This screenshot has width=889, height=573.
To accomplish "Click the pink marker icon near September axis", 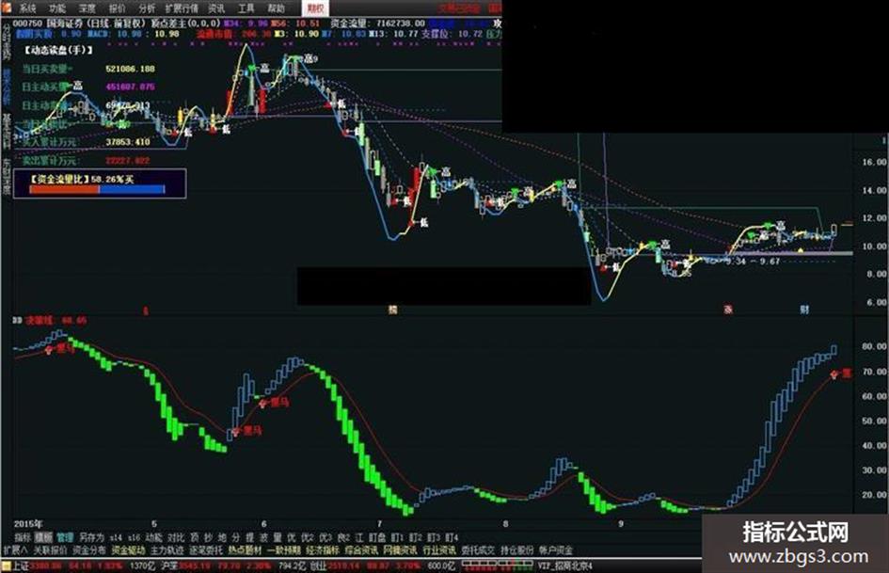I will click(728, 310).
